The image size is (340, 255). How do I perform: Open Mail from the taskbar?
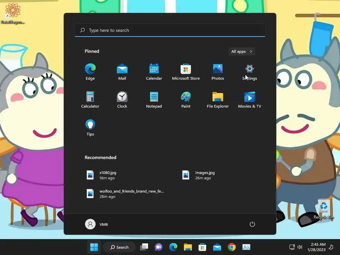(x=217, y=247)
